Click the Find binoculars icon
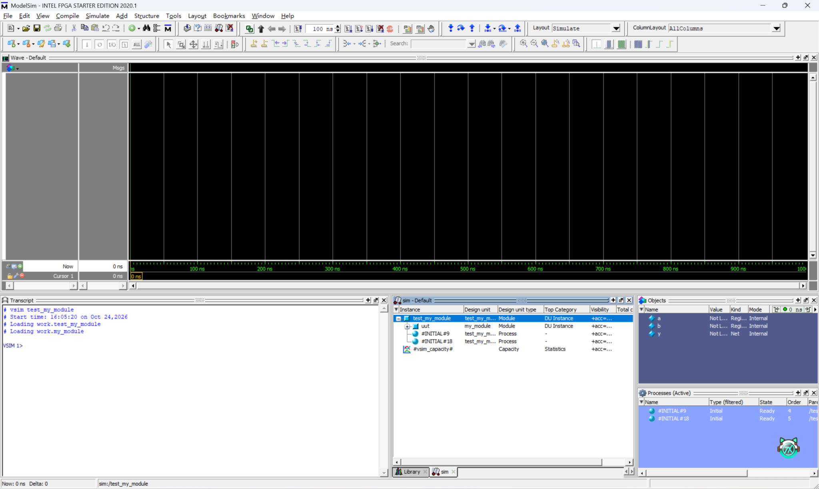This screenshot has height=489, width=819. coord(146,28)
